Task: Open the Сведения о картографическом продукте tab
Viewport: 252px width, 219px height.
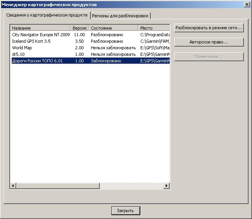Action: point(46,15)
